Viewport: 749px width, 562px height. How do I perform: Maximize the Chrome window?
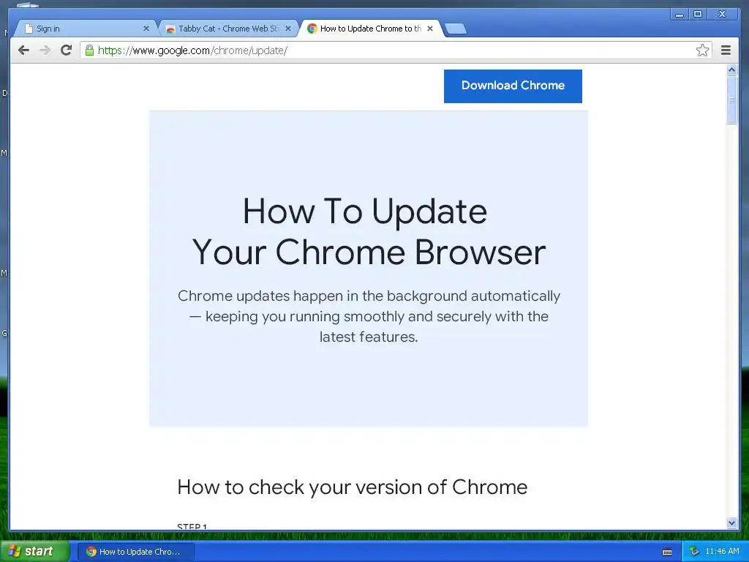pyautogui.click(x=697, y=14)
